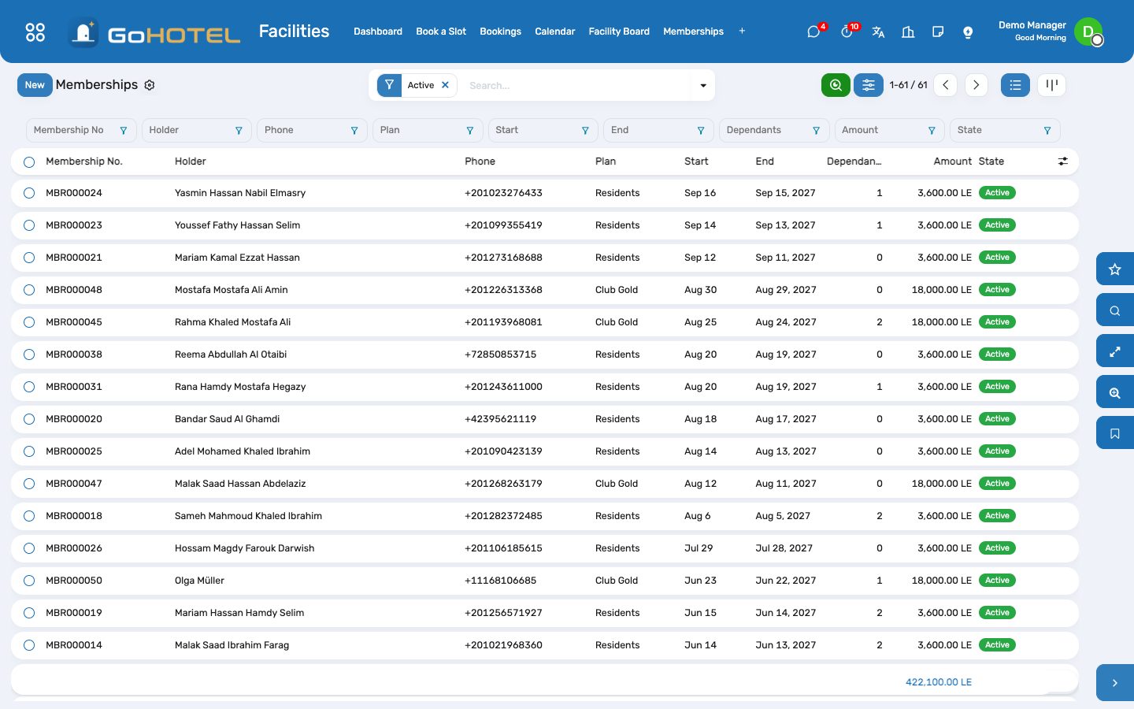Image resolution: width=1134 pixels, height=709 pixels.
Task: Click the expand arrows side button
Action: [1115, 351]
